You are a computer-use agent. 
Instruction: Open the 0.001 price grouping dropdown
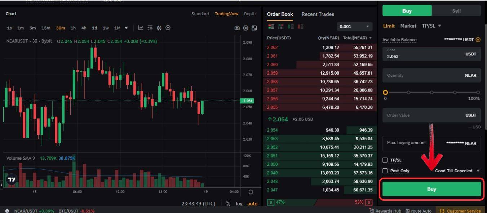(355, 26)
